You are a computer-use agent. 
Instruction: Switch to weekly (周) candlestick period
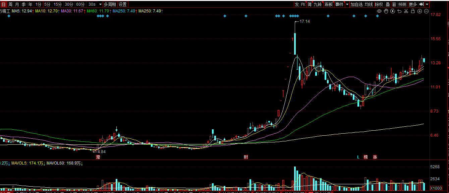coord(10,4)
